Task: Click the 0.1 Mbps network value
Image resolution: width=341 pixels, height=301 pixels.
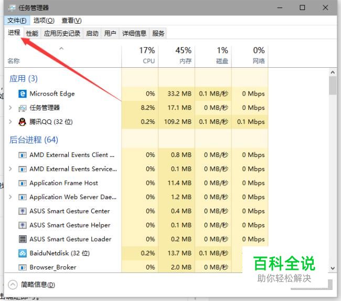Action: pos(251,122)
